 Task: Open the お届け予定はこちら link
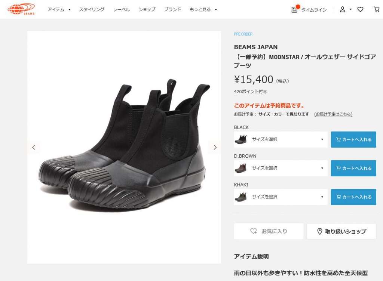(x=333, y=114)
